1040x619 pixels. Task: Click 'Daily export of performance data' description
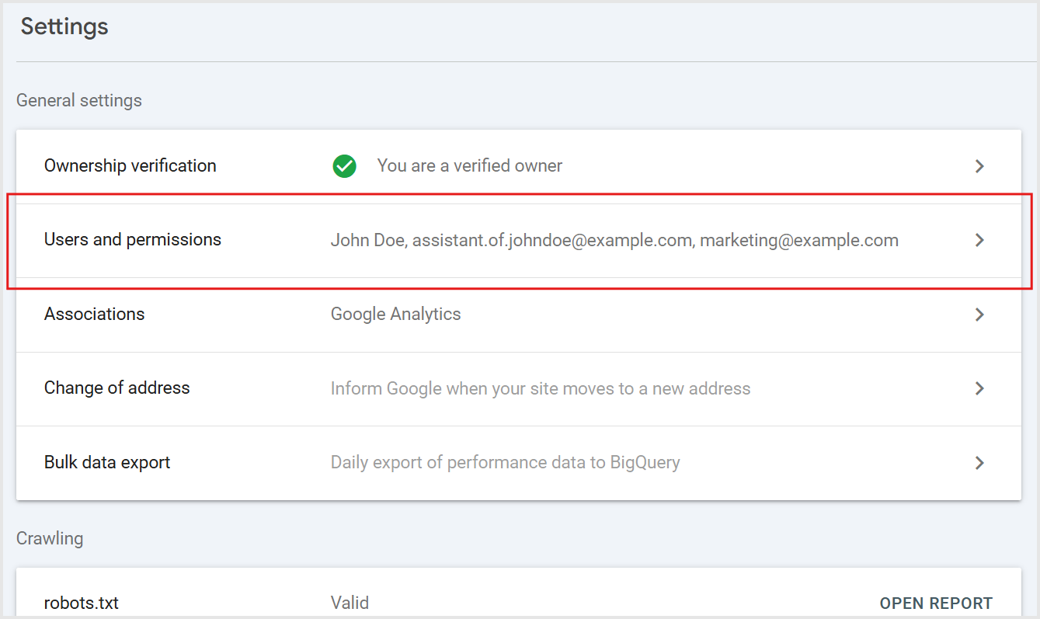(505, 463)
